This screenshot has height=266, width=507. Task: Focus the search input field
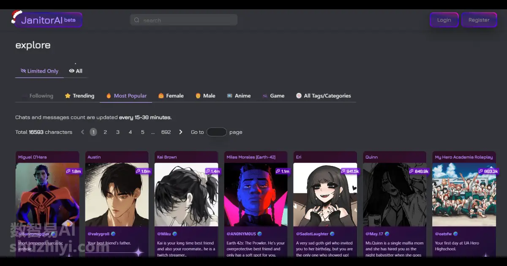click(184, 20)
